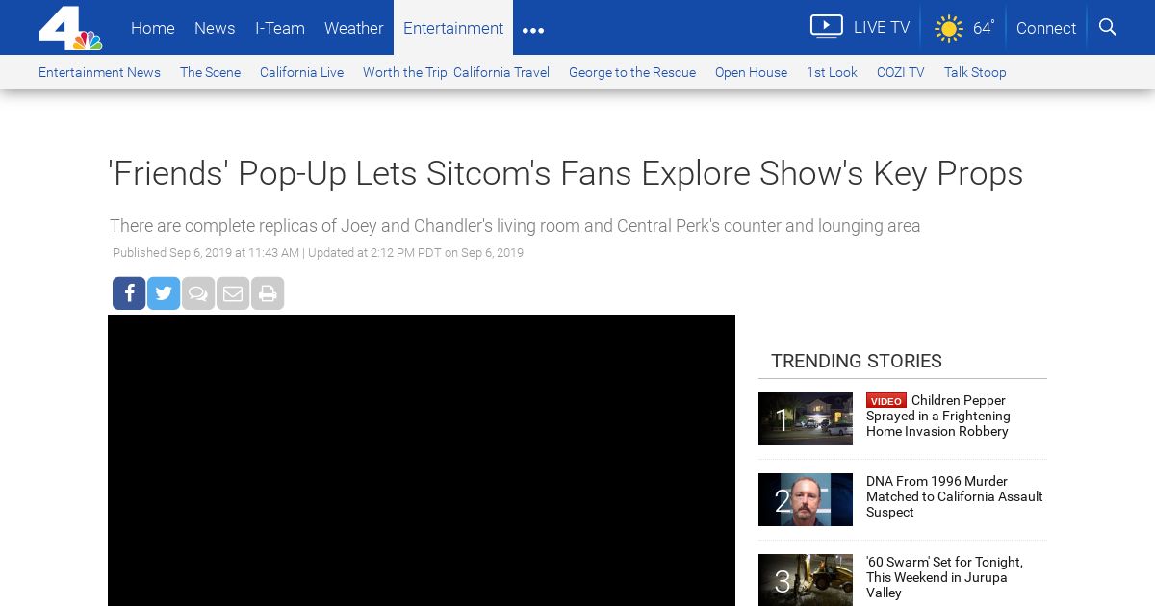Viewport: 1155px width, 606px height.
Task: Open 'Children Pepper Sprayed' story headline
Action: (x=938, y=416)
